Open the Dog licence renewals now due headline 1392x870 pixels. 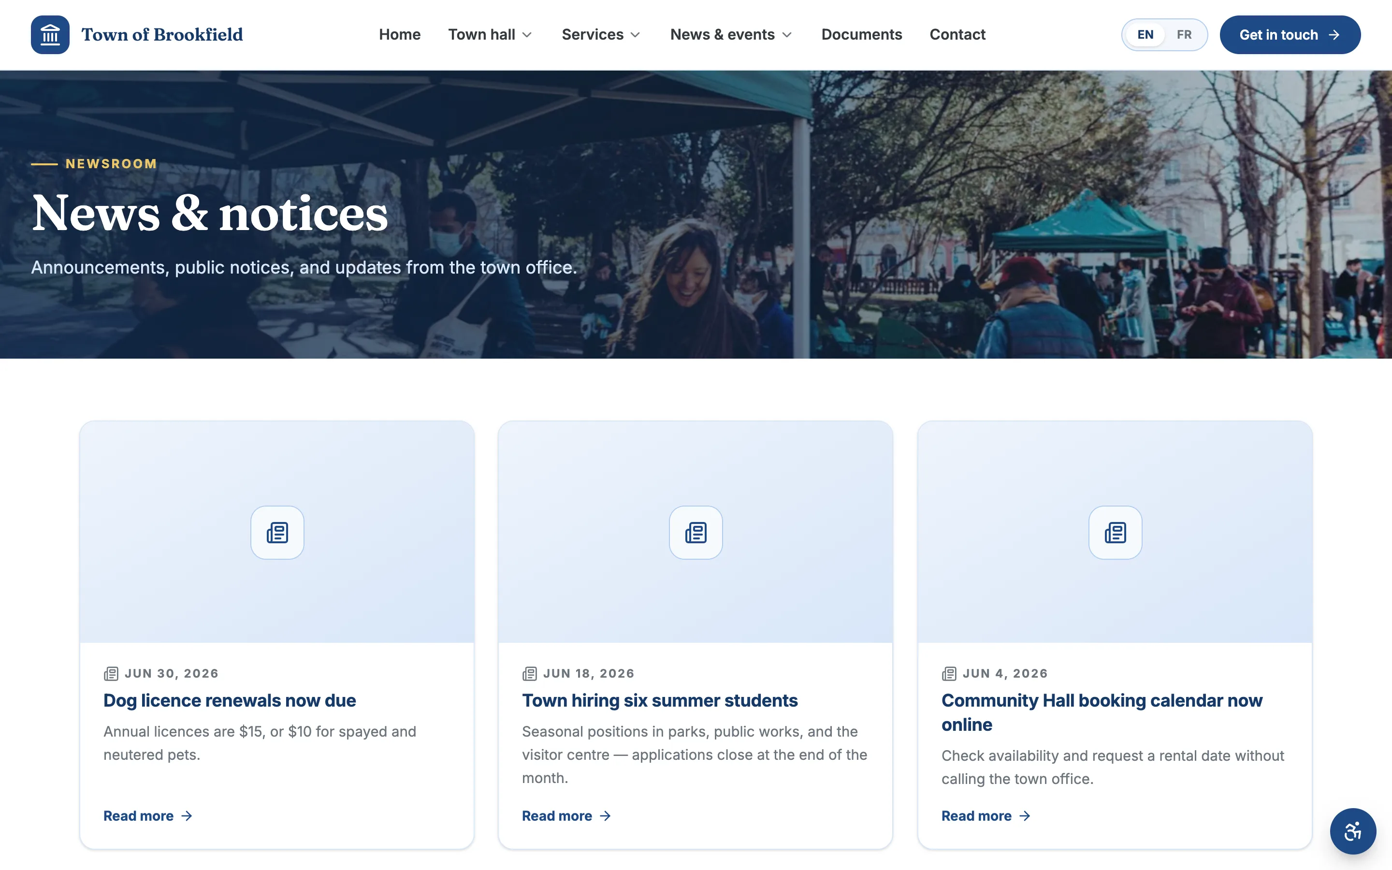[230, 700]
